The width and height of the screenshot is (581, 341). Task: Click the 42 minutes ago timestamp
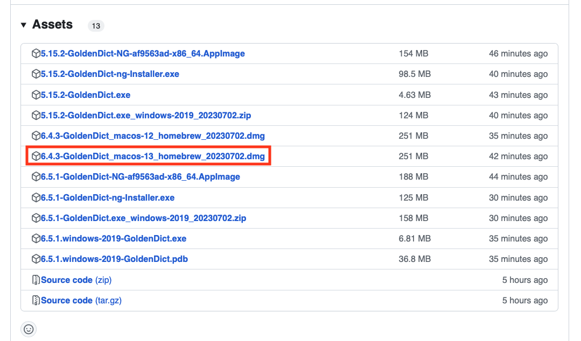coord(518,156)
